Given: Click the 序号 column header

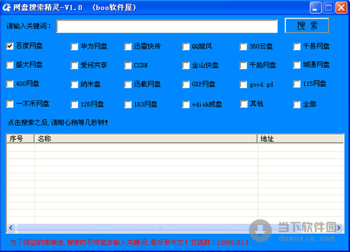Looking at the screenshot, I should pos(20,139).
